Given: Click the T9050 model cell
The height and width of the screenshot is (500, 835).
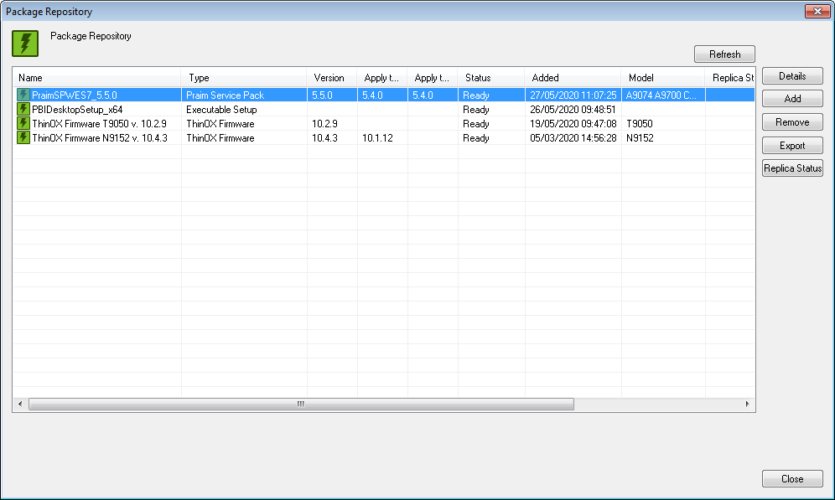Looking at the screenshot, I should pos(640,124).
